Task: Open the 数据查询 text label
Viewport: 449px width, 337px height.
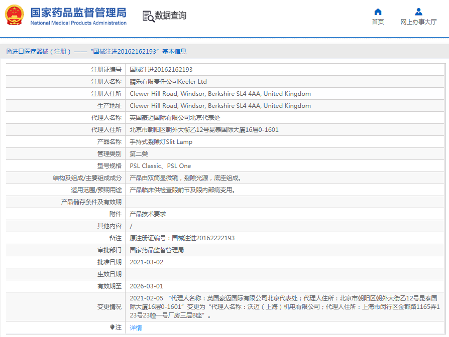Action: [x=171, y=16]
